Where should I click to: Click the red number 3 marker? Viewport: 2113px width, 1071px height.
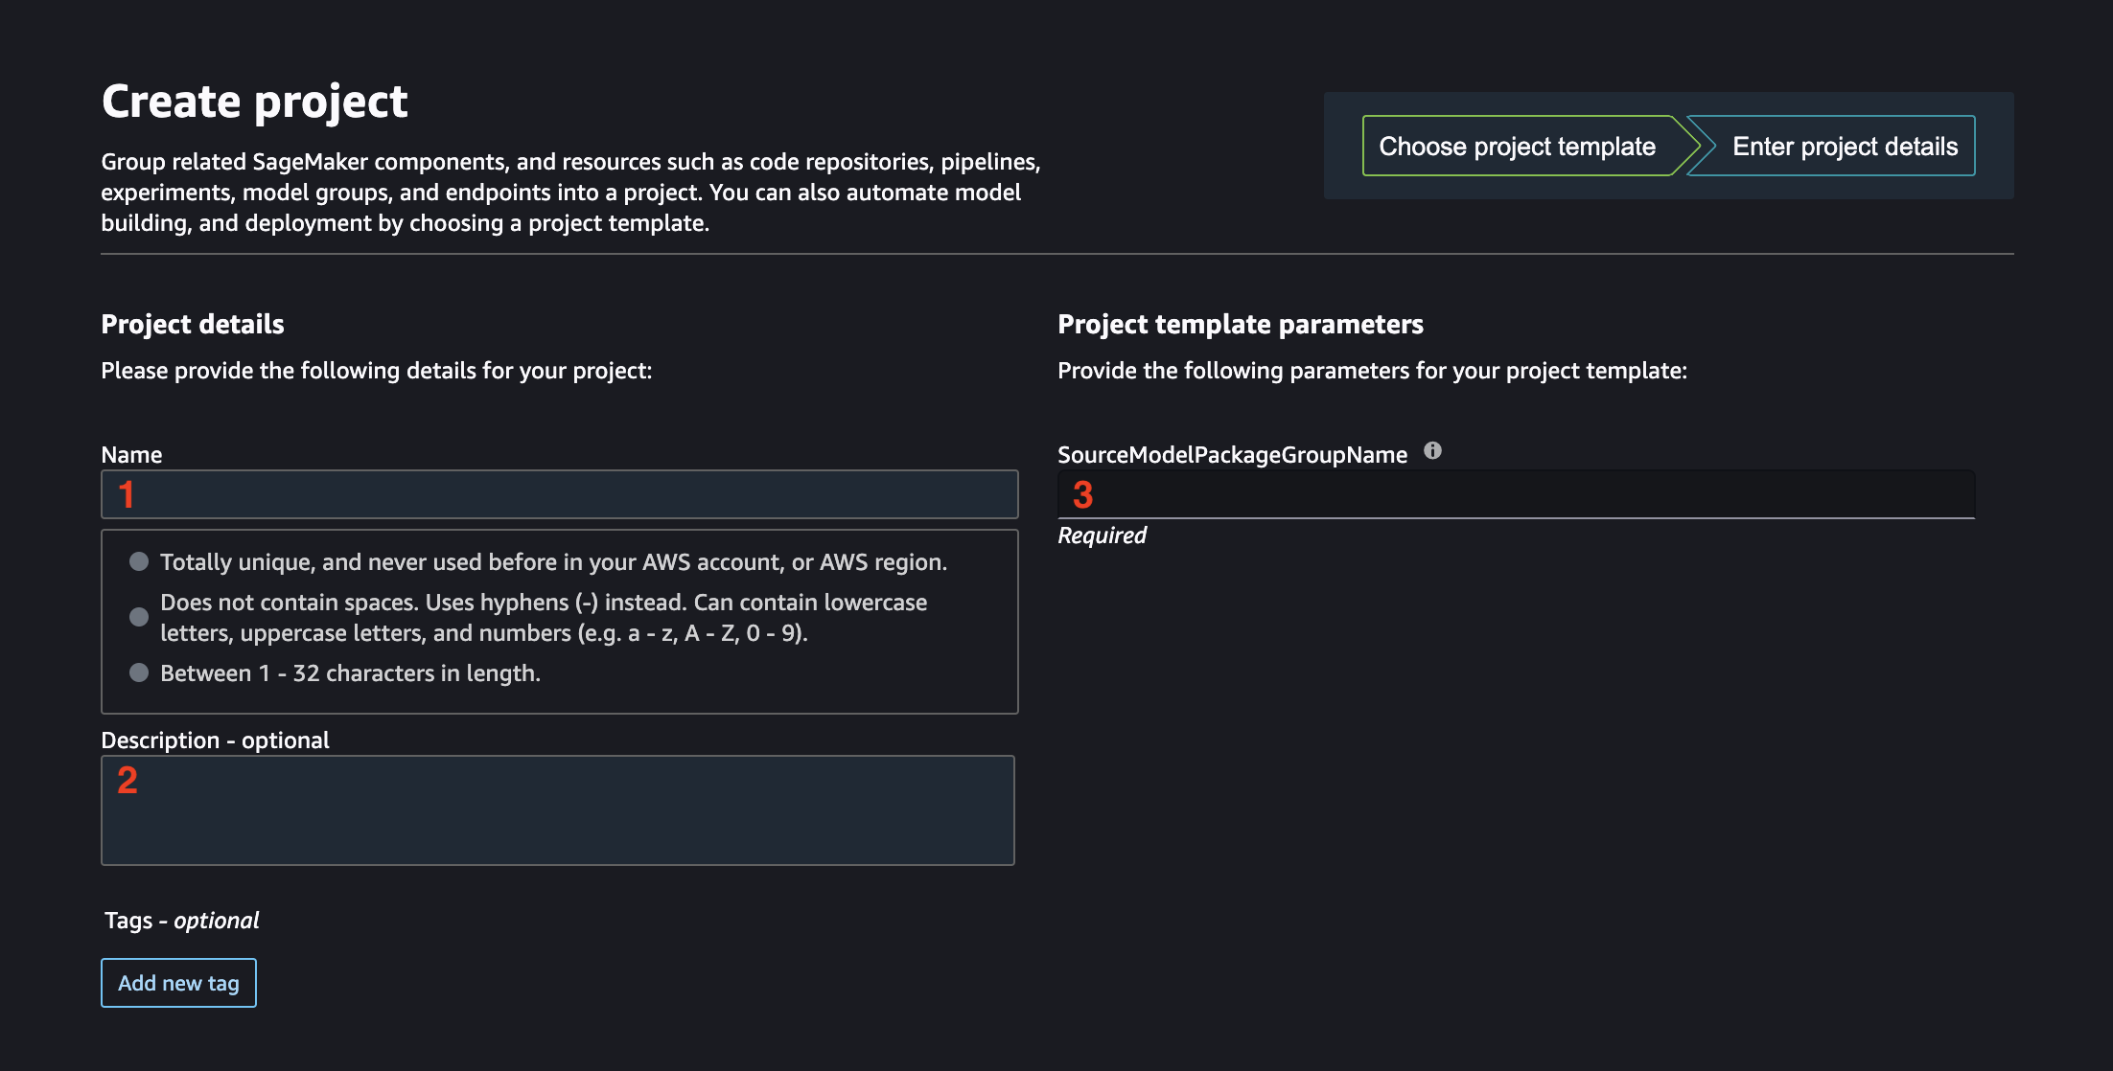(x=1083, y=495)
